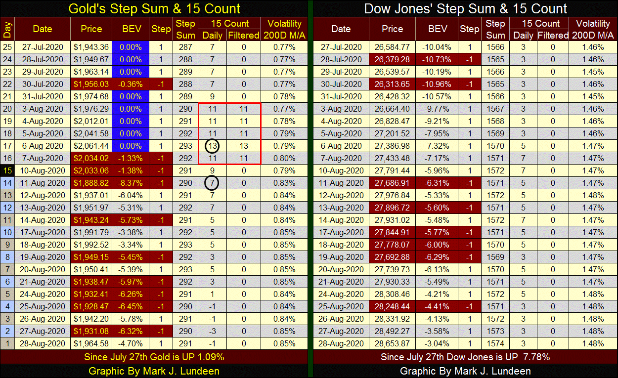
Task: Select Gold row date 11-Aug-2020
Action: [42, 183]
